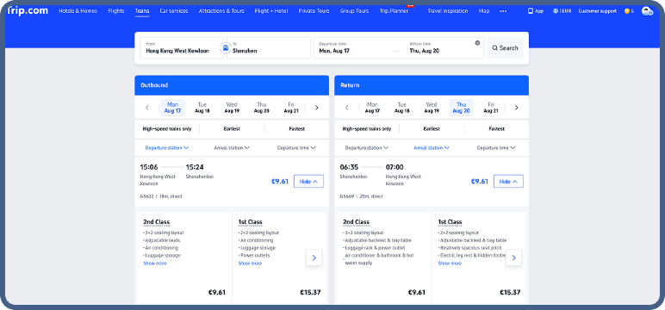Open the Customer support link
Screen dimensions: 665x310
[598, 11]
